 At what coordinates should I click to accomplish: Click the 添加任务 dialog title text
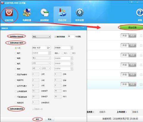coord(4,28)
